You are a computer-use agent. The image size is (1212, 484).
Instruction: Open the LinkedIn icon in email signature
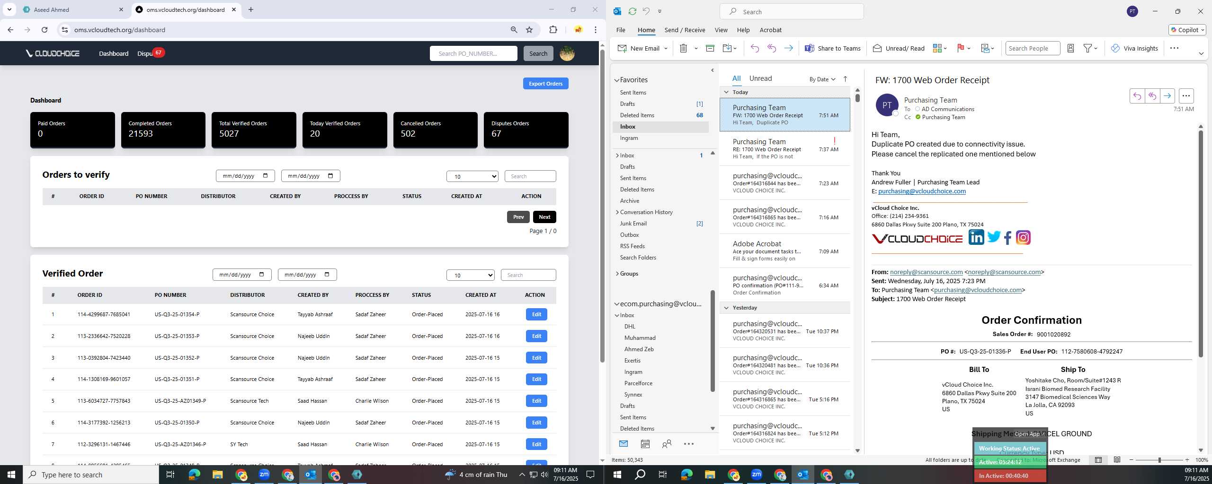point(976,237)
